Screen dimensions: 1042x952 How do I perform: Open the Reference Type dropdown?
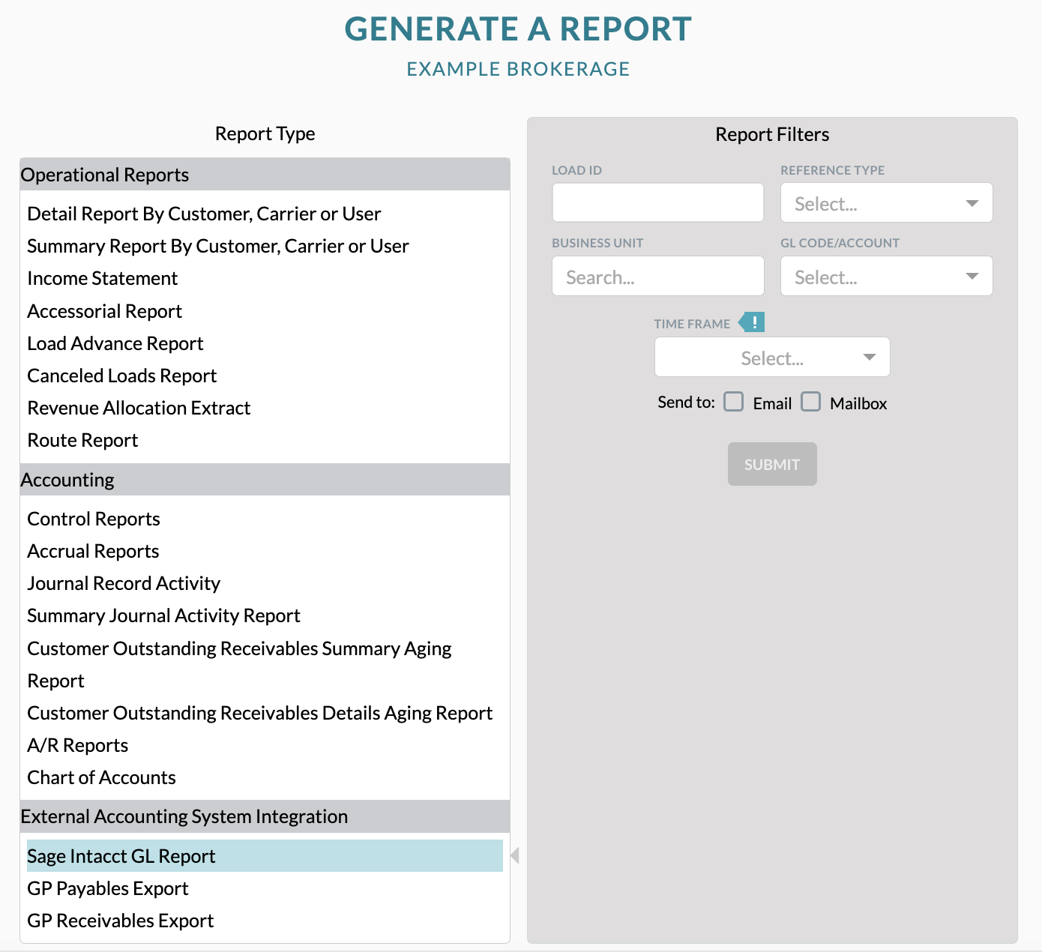tap(885, 202)
